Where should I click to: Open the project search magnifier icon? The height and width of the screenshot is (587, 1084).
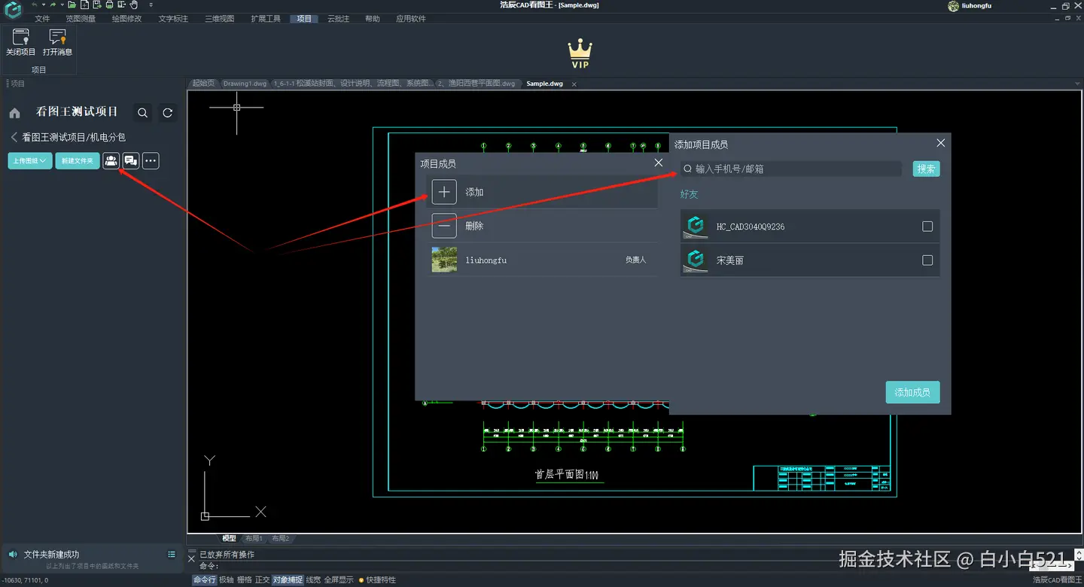[142, 113]
